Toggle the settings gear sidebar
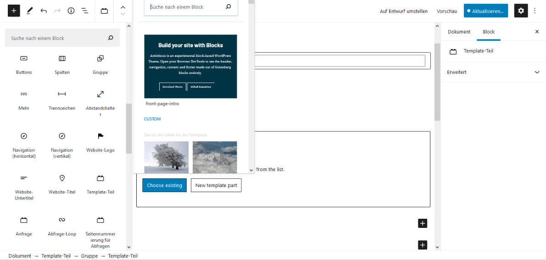This screenshot has width=546, height=260. 521,11
